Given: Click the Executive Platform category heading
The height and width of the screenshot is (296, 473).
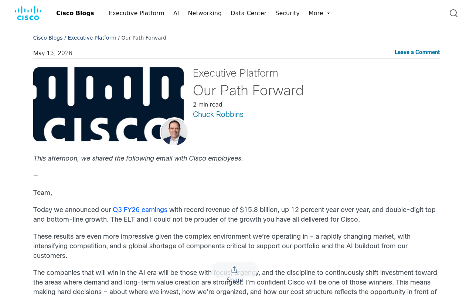Looking at the screenshot, I should pos(235,73).
